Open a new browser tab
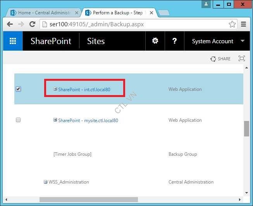The height and width of the screenshot is (206, 253). click(x=164, y=13)
